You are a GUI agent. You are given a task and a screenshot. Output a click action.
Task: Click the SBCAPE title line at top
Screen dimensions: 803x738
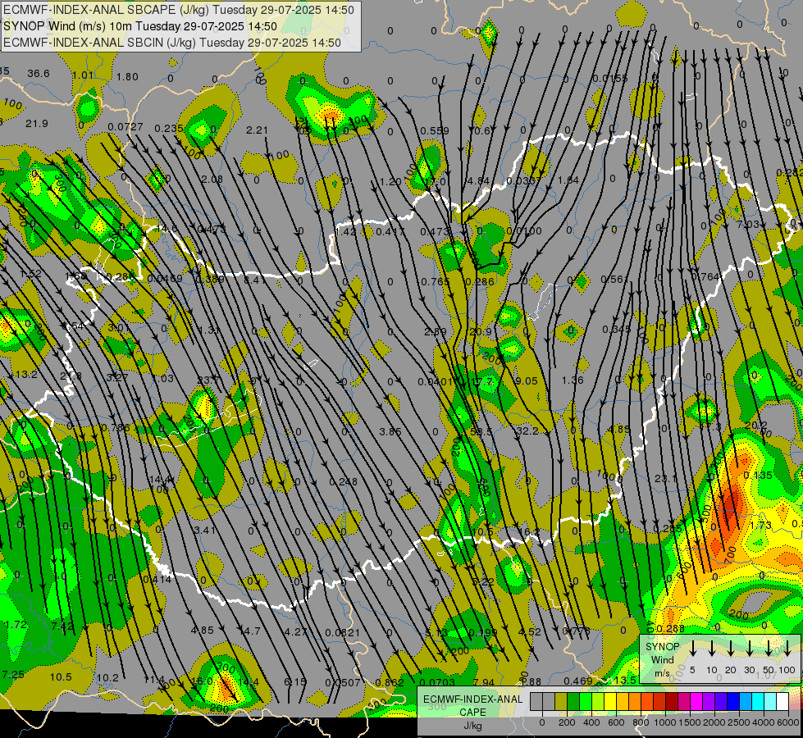pos(179,9)
